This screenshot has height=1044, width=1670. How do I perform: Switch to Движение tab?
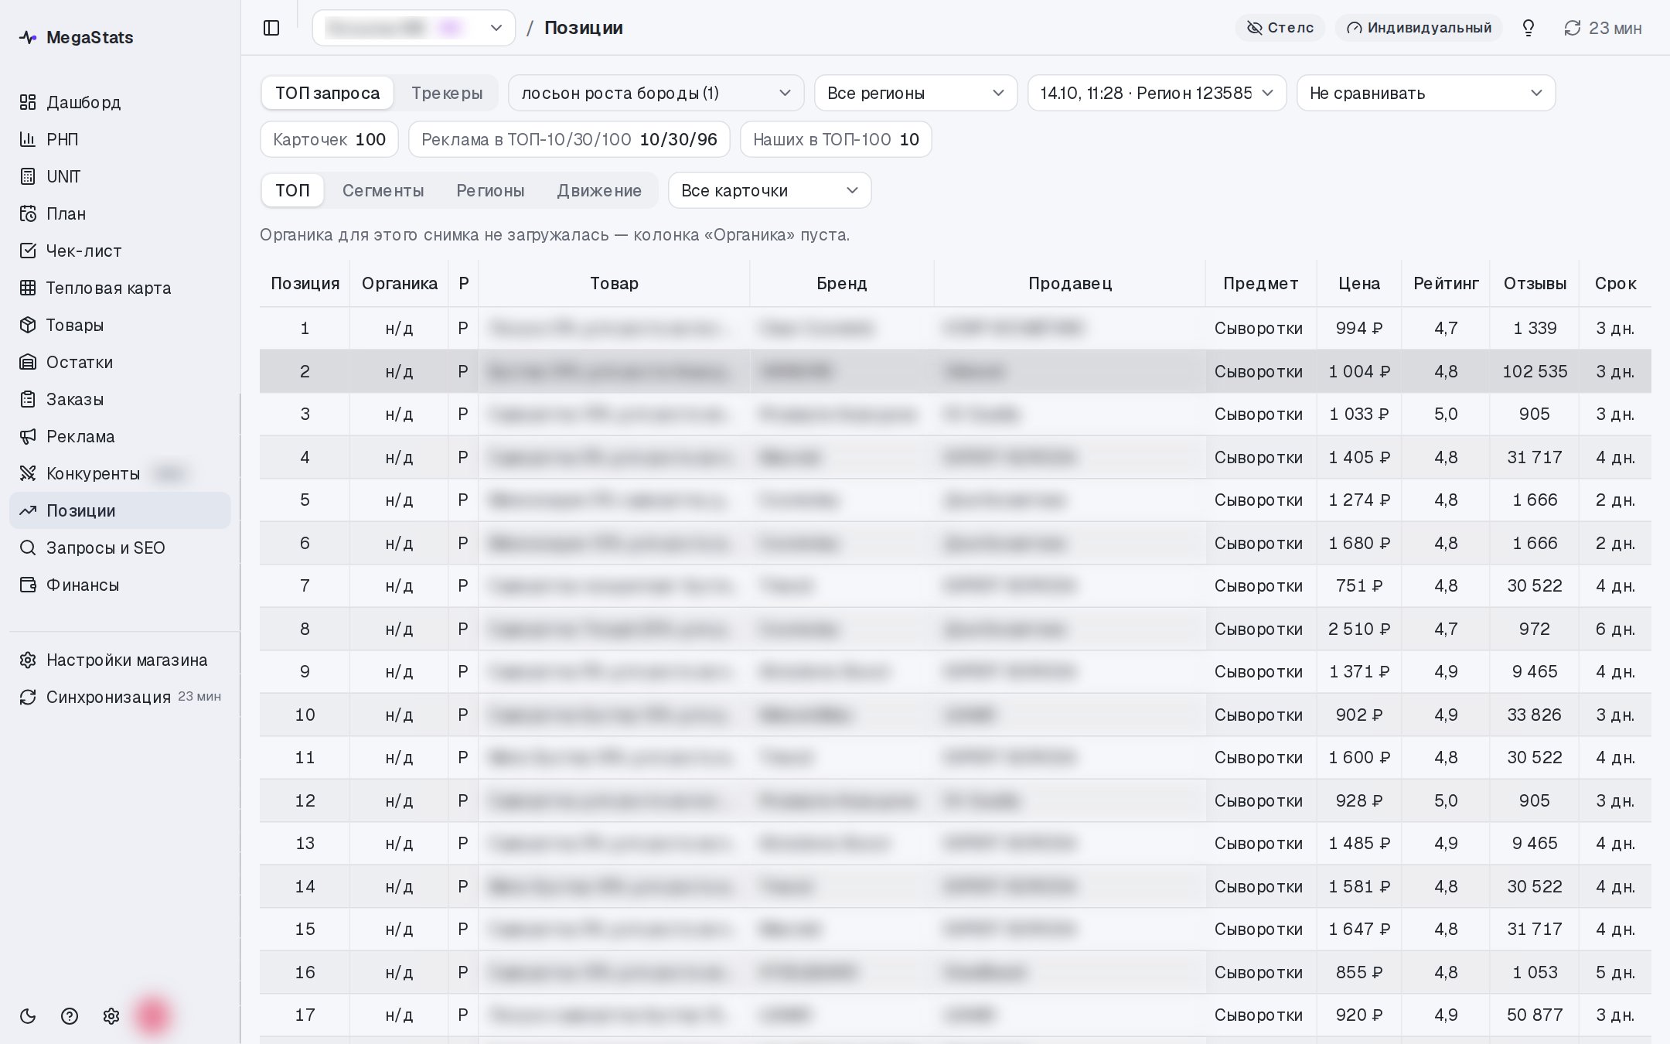pyautogui.click(x=599, y=190)
